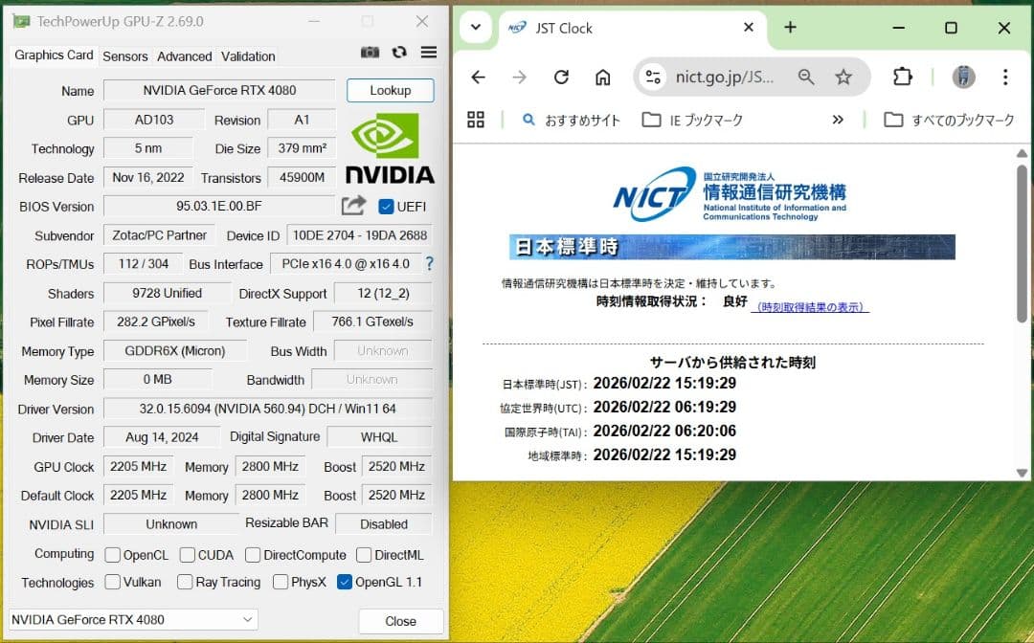Go back in the browser
1034x643 pixels.
478,78
